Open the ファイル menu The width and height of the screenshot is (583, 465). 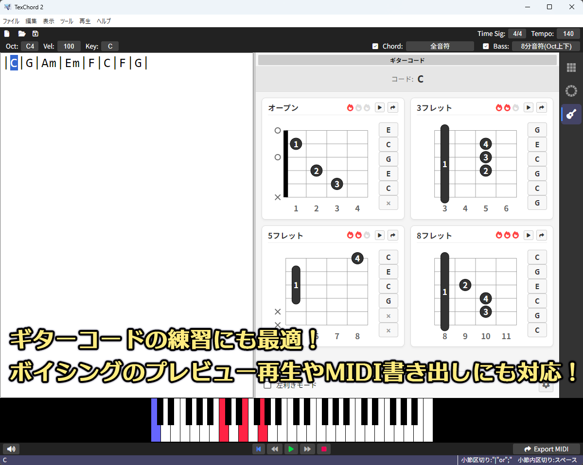point(11,21)
